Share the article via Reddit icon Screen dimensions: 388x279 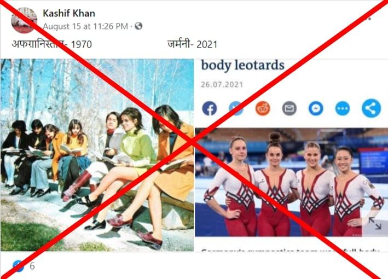[x=263, y=108]
